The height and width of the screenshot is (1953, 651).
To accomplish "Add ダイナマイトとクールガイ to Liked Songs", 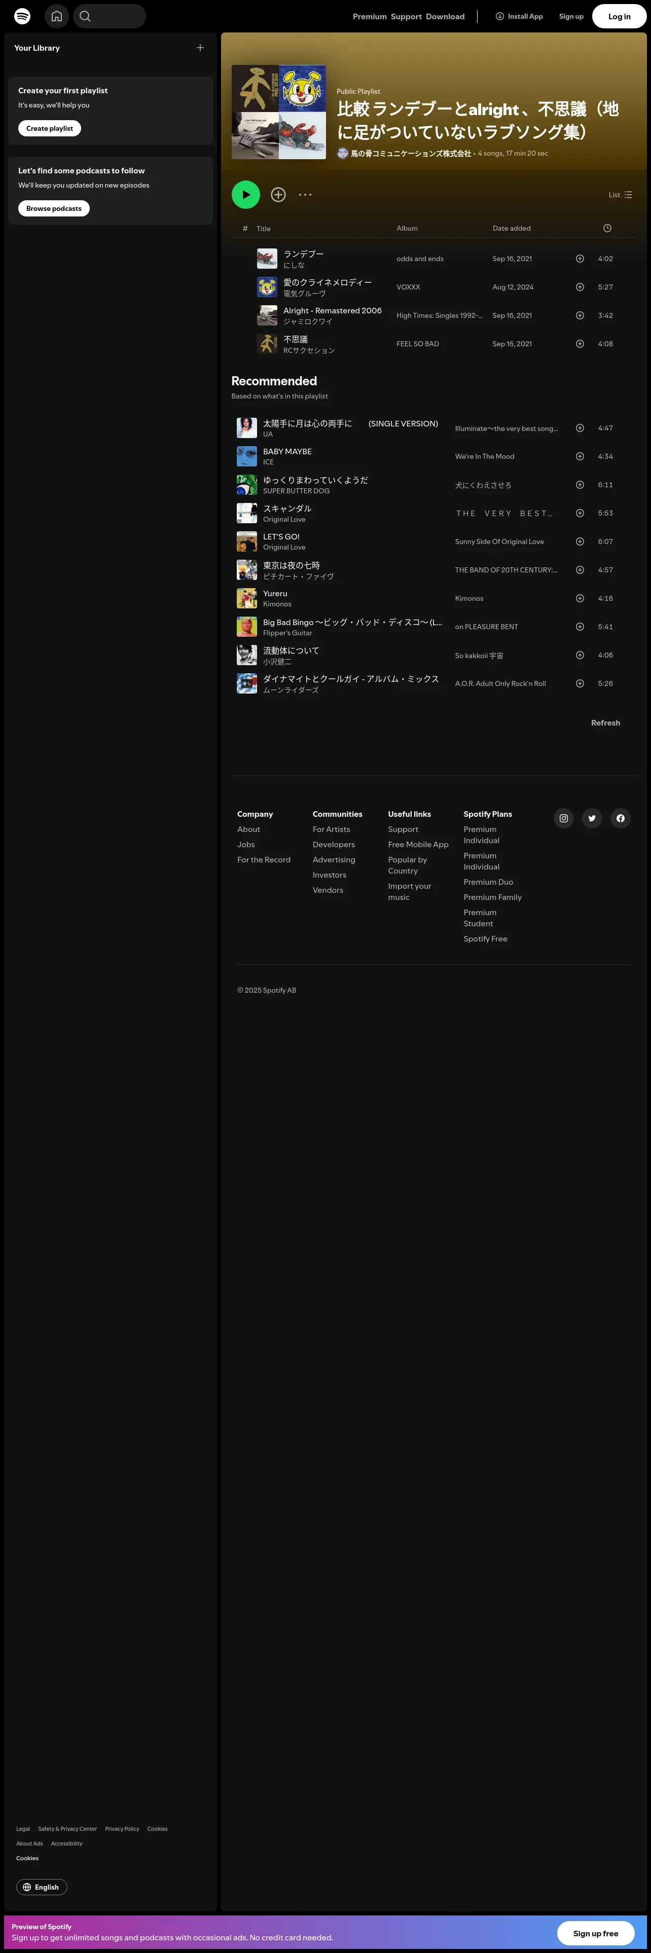I will pyautogui.click(x=580, y=683).
